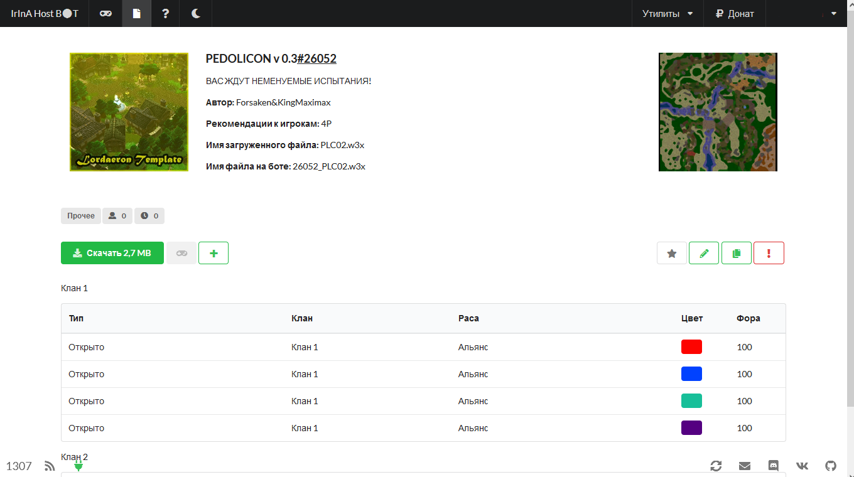Screen dimensions: 854x477
Task: Open the Discord icon in footer
Action: (774, 466)
